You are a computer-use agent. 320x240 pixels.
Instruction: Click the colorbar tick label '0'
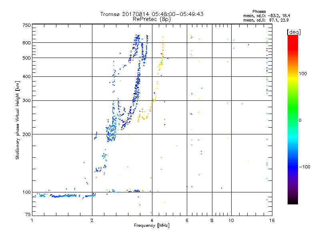pos(300,120)
